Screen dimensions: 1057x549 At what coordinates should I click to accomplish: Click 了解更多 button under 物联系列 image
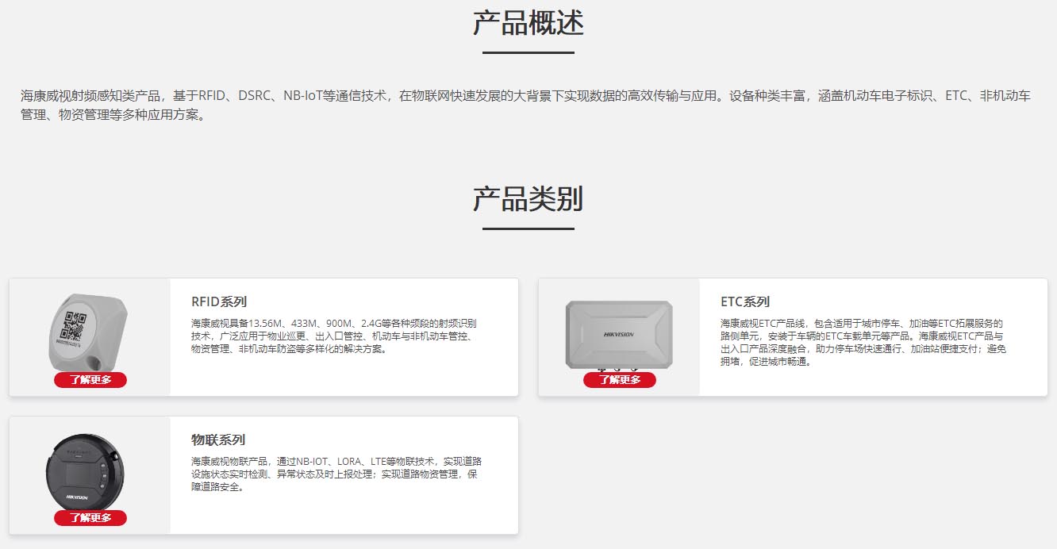[x=90, y=518]
